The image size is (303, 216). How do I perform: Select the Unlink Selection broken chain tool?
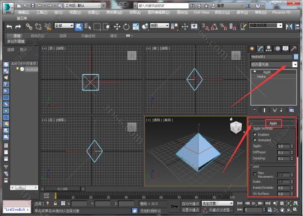tap(38, 27)
